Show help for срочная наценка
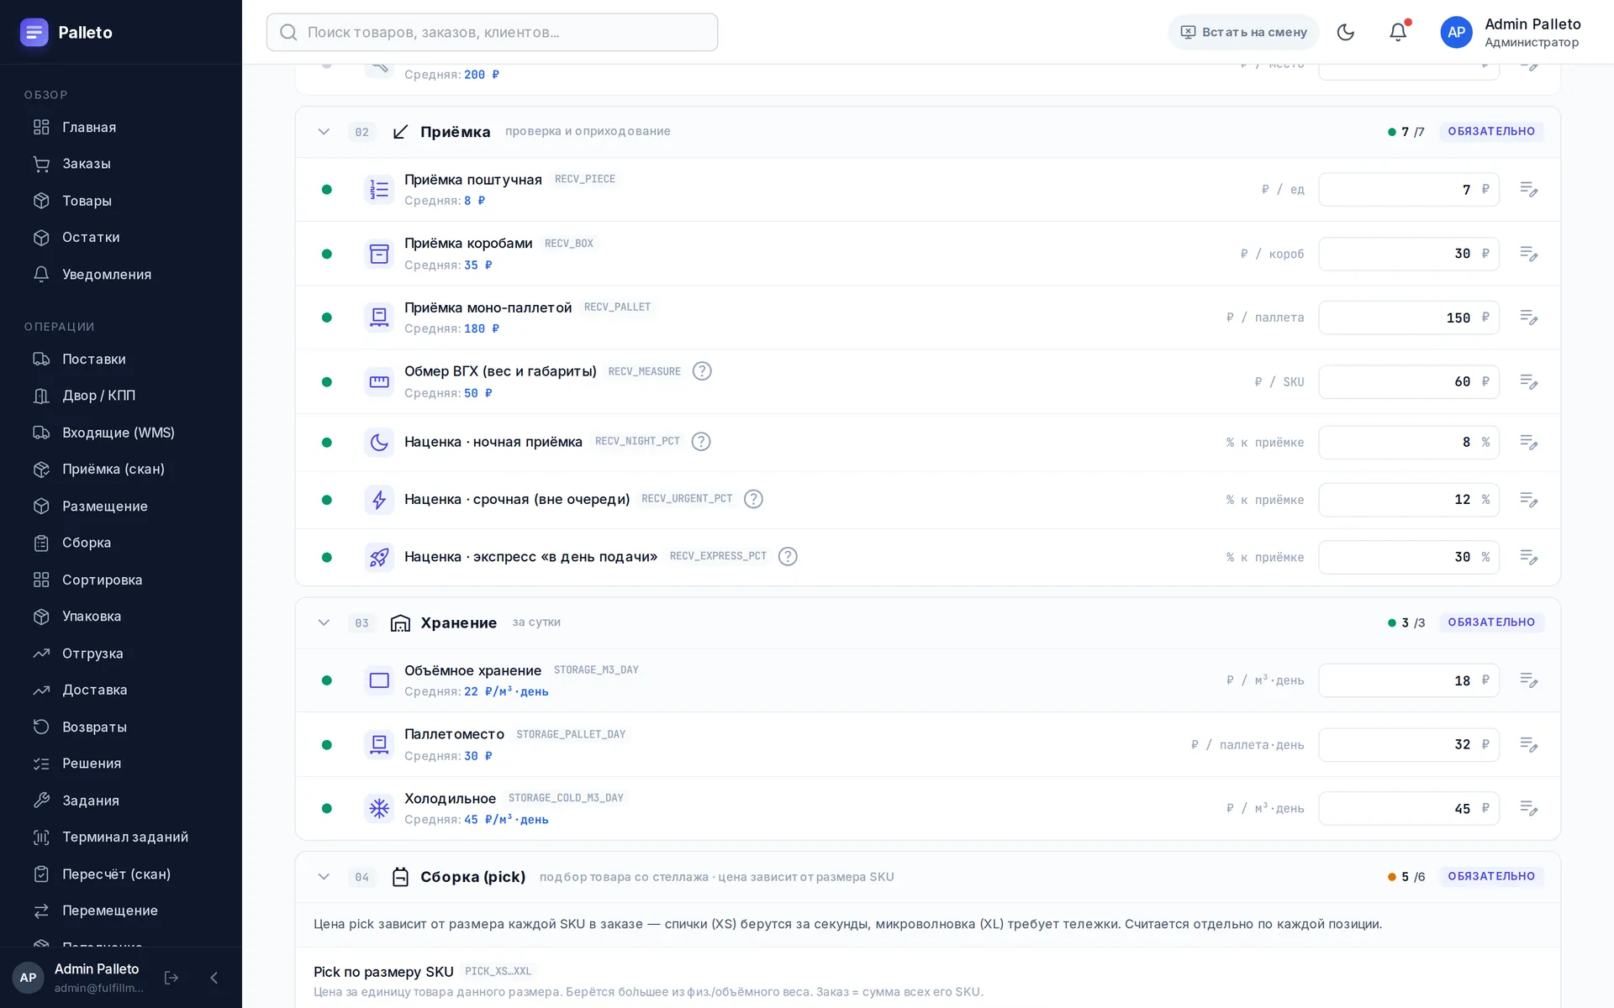 pyautogui.click(x=753, y=499)
